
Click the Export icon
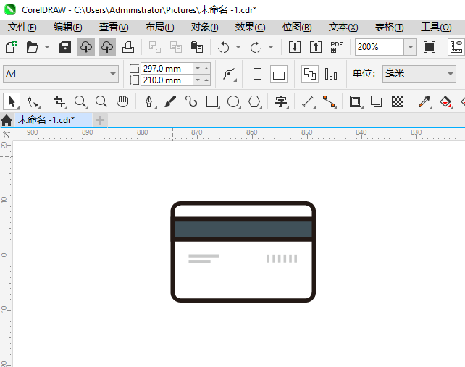coord(316,47)
